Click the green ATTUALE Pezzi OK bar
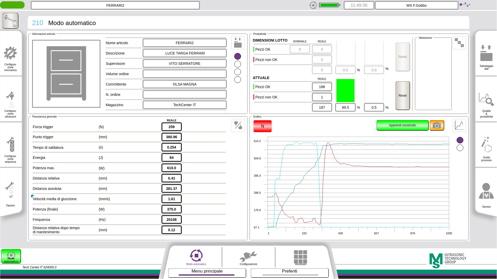Viewport: 497px width, 279px height. [x=345, y=91]
